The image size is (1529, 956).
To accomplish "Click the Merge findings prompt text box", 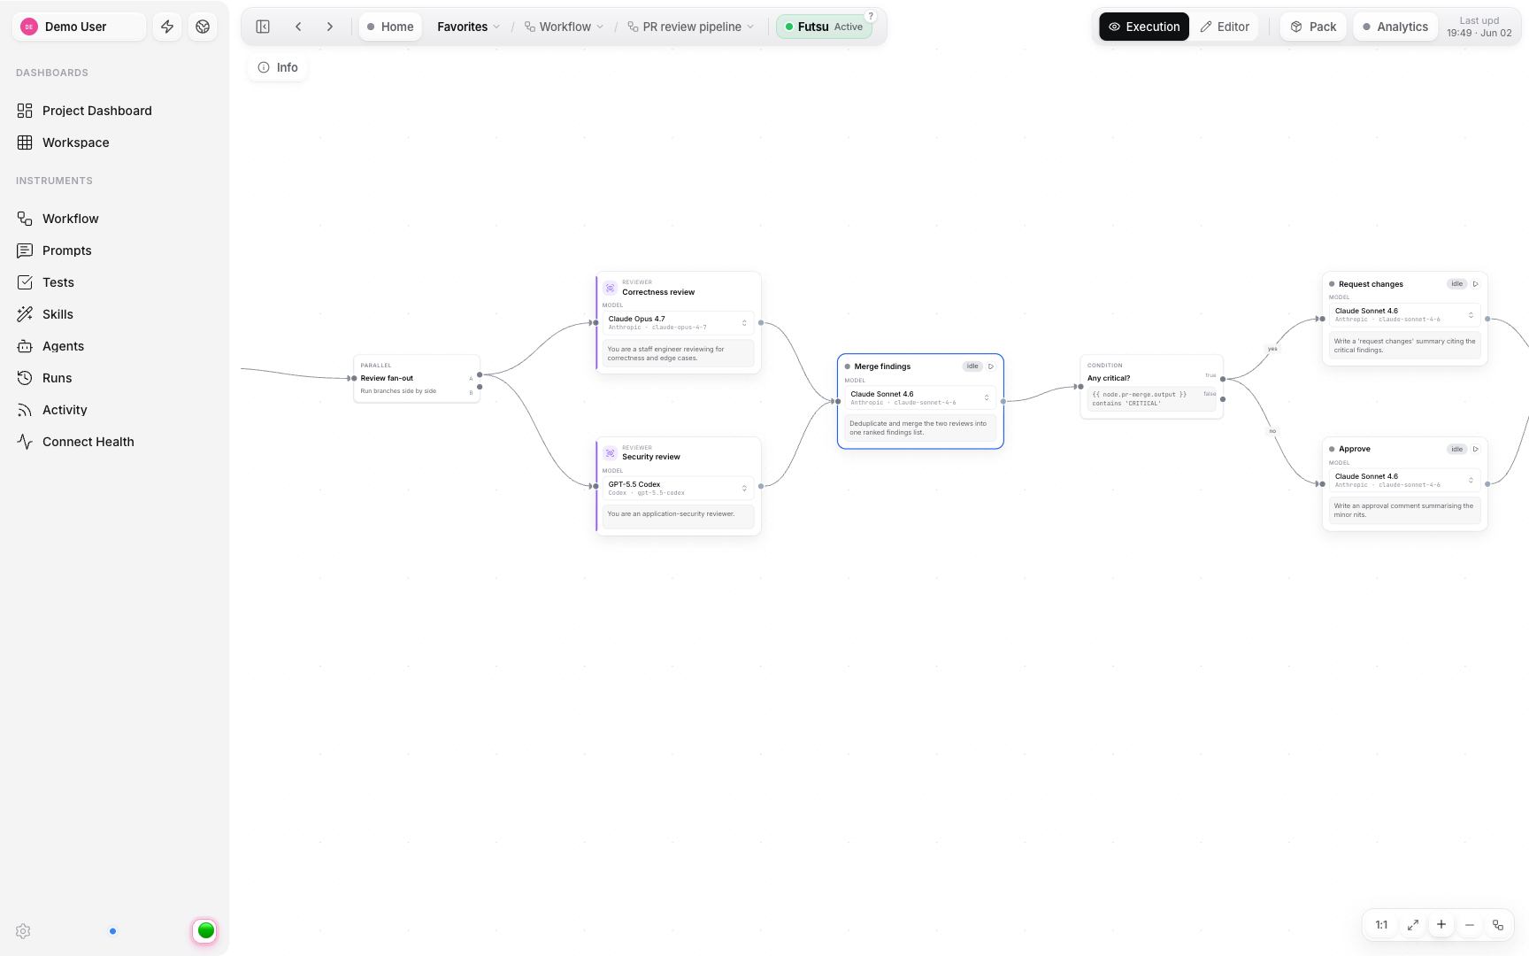I will [920, 428].
